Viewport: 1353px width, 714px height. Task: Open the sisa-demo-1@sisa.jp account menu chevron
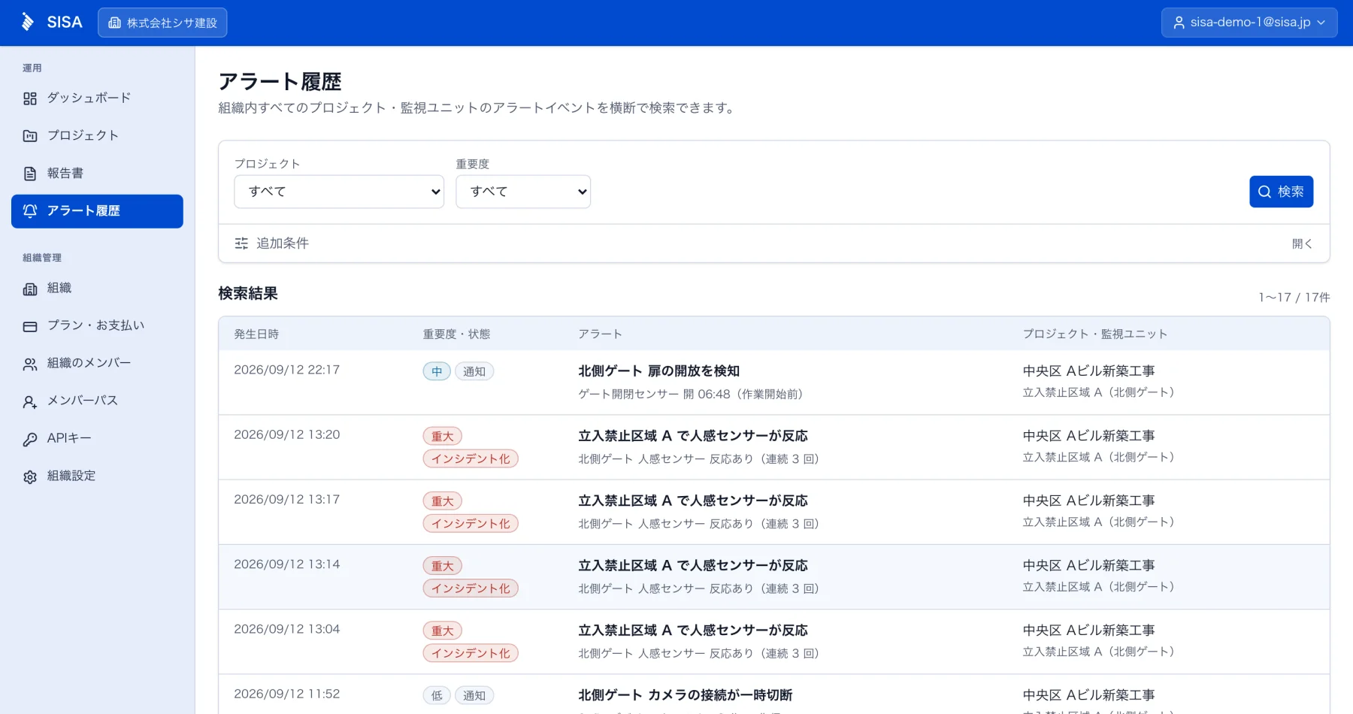click(x=1321, y=23)
